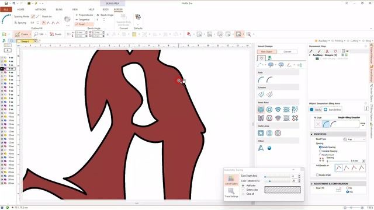The width and height of the screenshot is (374, 210).
Task: Click the Edit tool button
Action: tap(39, 34)
